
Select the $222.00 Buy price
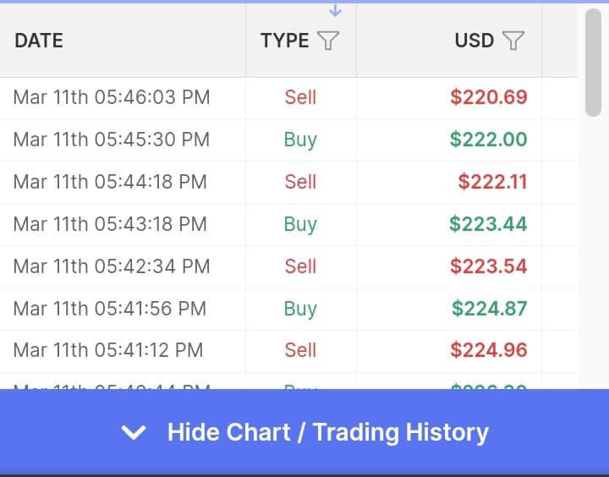tap(488, 140)
